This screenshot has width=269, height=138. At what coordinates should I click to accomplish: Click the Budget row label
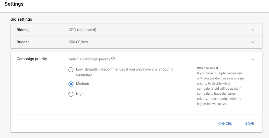23,42
